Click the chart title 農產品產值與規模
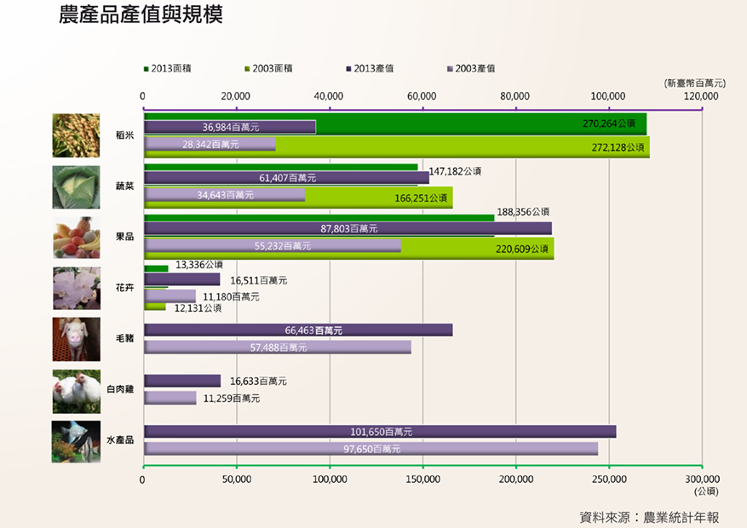747x528 pixels. click(141, 15)
